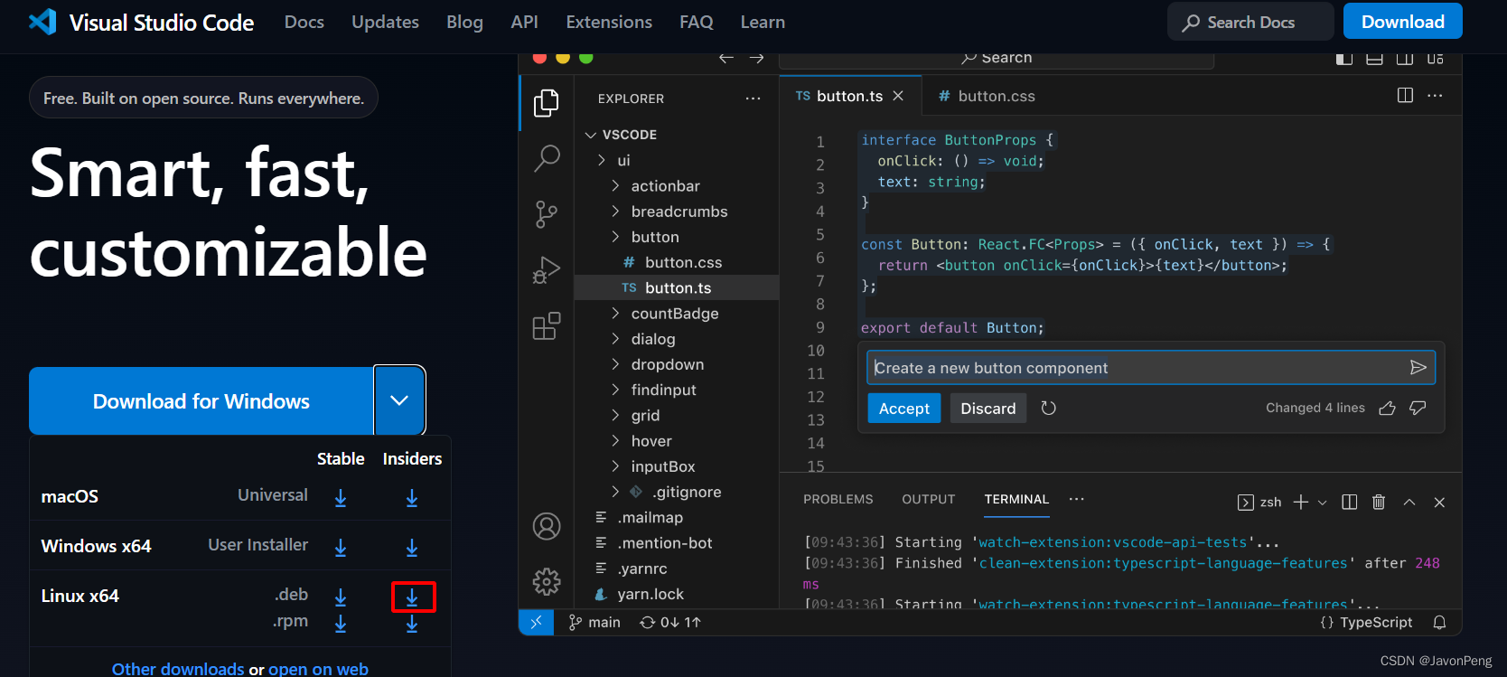Click the remote window indicator in status bar
Viewport: 1507px width, 677px height.
pyautogui.click(x=536, y=622)
